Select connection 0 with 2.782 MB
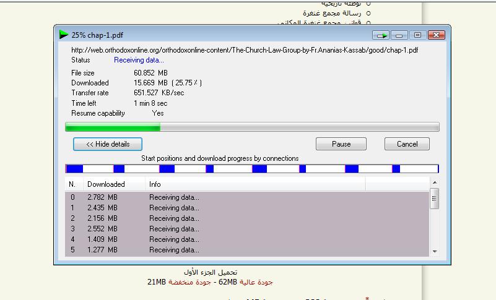 tap(173, 197)
